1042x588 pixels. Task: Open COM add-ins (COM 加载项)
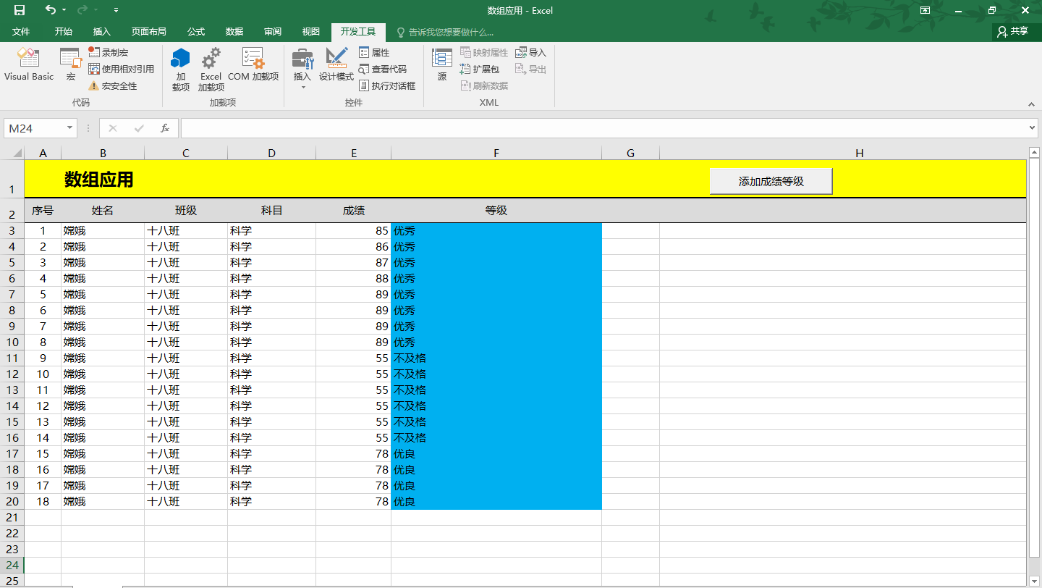click(x=253, y=65)
